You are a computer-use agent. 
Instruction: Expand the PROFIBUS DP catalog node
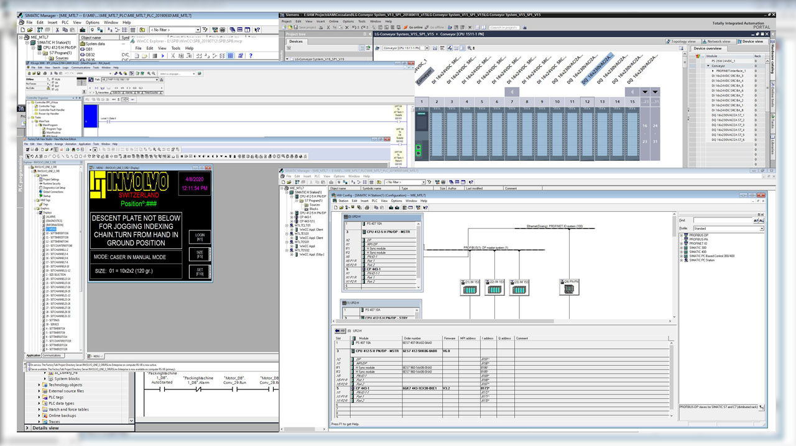681,235
